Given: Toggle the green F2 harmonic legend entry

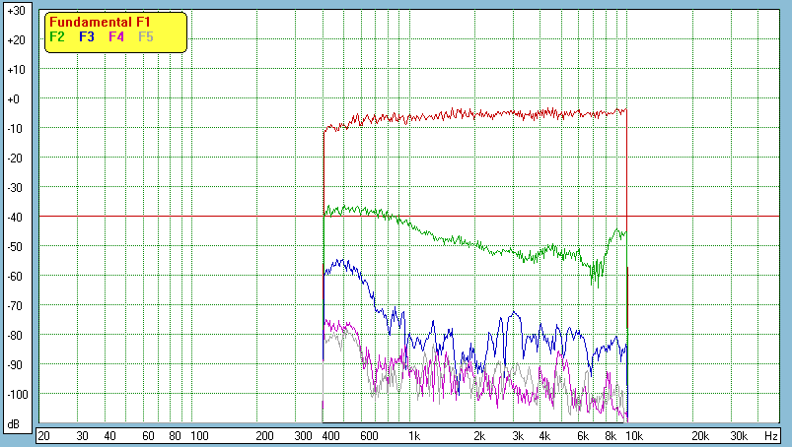Looking at the screenshot, I should click(x=57, y=36).
